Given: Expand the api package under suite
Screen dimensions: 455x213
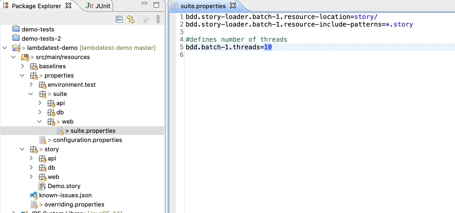Looking at the screenshot, I should pyautogui.click(x=40, y=103).
